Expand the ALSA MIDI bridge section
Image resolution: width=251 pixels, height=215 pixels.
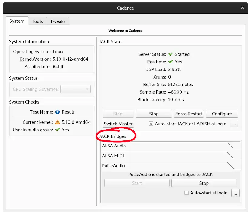[170, 156]
